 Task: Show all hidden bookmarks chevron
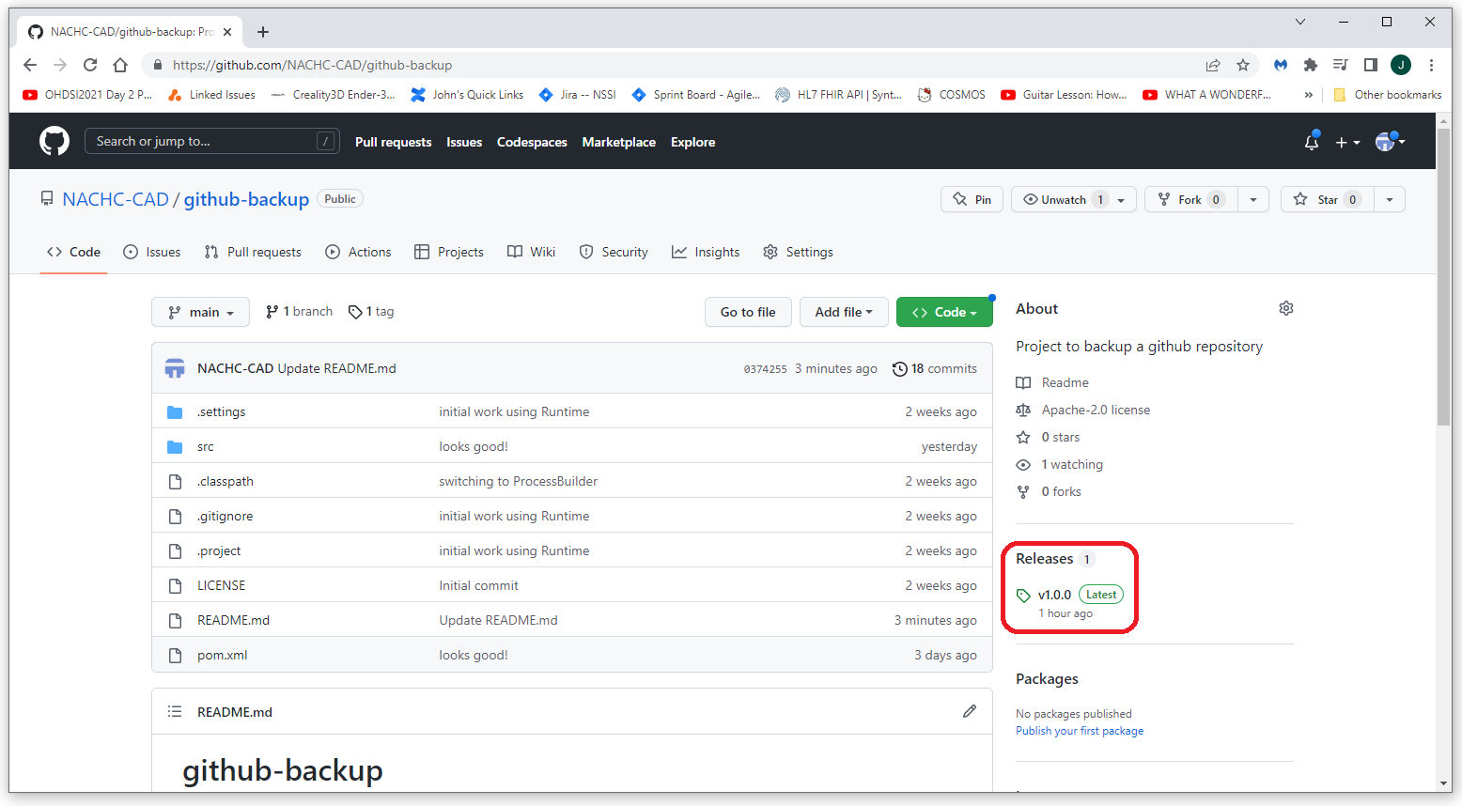1309,95
